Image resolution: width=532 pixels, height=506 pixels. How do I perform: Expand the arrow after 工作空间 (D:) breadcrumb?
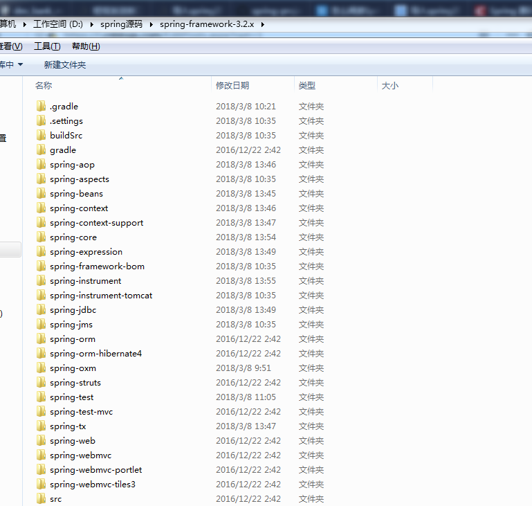click(91, 24)
